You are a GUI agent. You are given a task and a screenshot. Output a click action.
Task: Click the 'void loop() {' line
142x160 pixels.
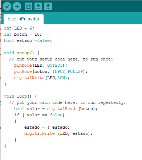[x=20, y=97]
